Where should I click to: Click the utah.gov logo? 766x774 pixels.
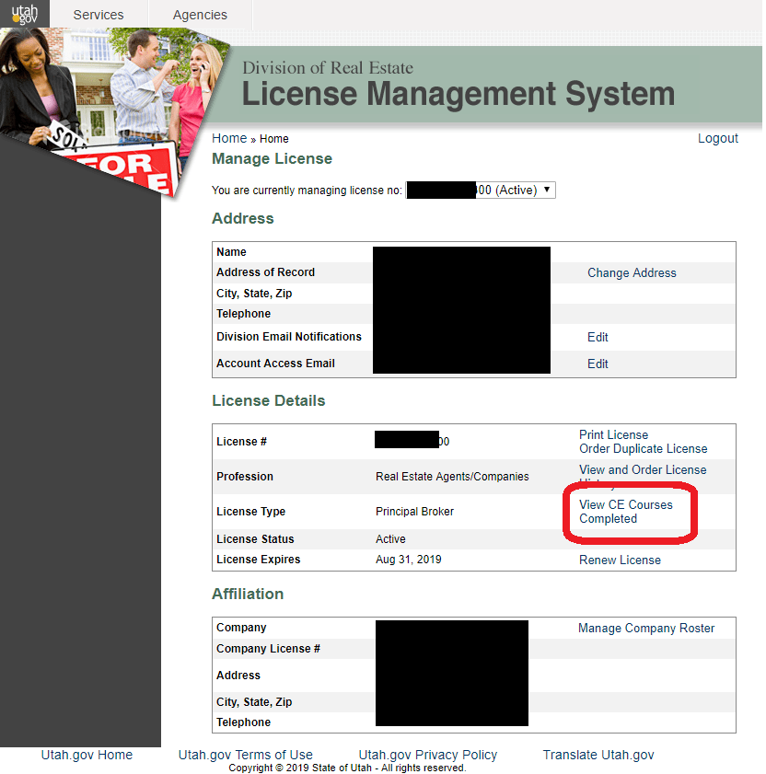pyautogui.click(x=25, y=14)
